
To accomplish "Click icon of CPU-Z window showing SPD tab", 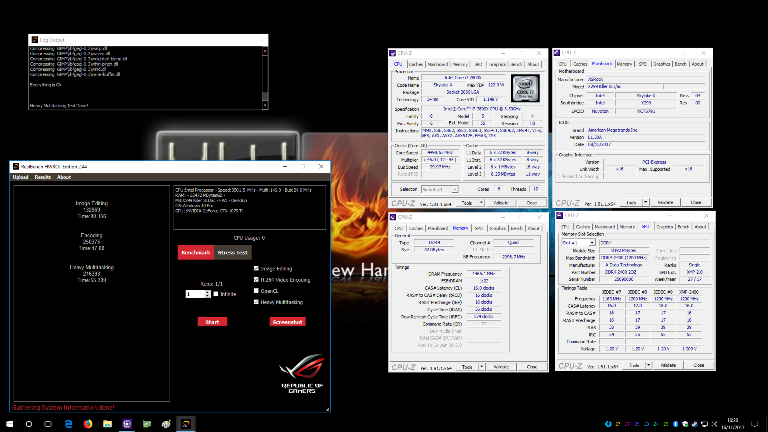I will click(x=560, y=215).
